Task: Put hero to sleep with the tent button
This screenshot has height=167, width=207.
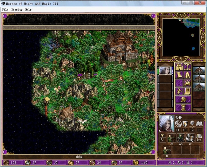Action: (x=187, y=75)
